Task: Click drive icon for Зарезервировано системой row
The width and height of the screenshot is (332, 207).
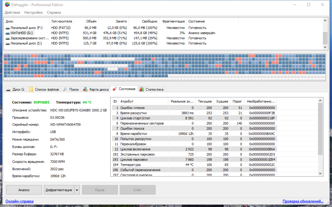Action: tap(8, 38)
